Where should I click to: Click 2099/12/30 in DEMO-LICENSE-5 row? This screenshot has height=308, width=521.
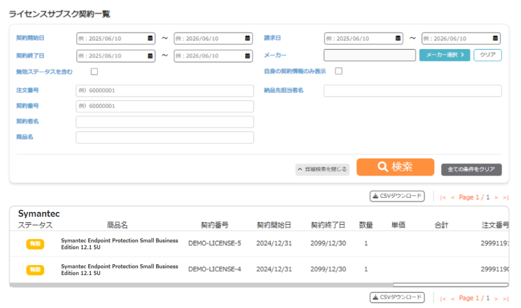pyautogui.click(x=328, y=243)
